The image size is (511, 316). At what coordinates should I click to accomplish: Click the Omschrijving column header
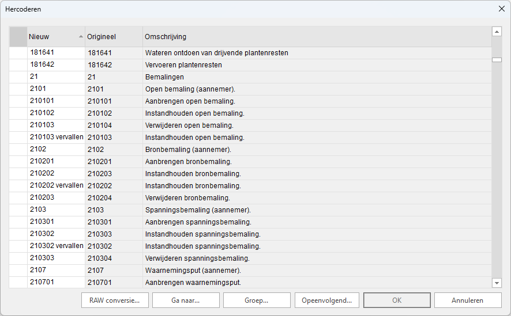point(316,37)
